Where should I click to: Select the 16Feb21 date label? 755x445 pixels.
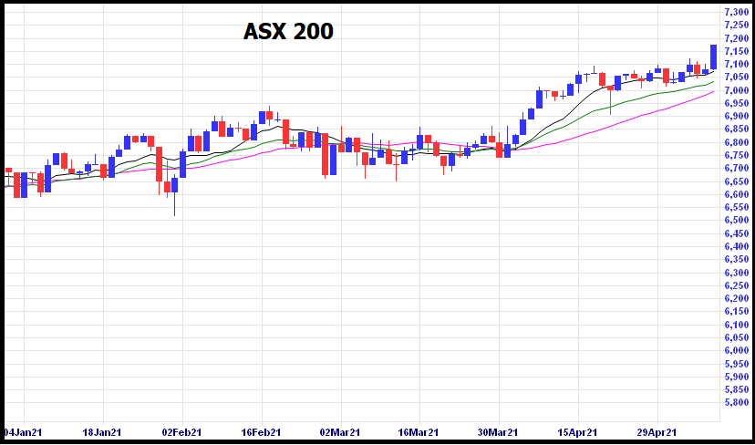pos(261,431)
